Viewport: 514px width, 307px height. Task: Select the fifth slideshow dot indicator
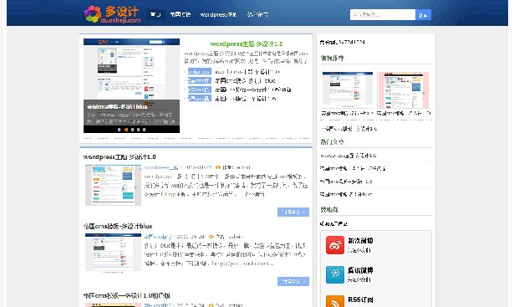point(145,130)
